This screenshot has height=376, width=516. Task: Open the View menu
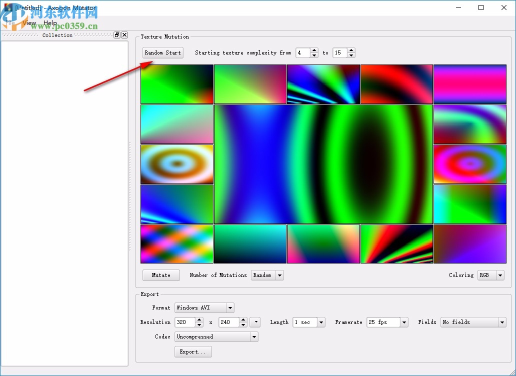[x=29, y=23]
